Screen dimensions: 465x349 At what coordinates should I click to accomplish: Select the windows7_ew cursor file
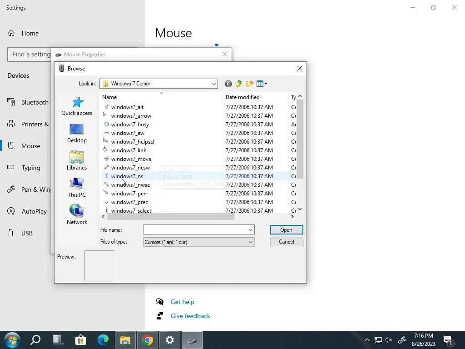point(128,133)
